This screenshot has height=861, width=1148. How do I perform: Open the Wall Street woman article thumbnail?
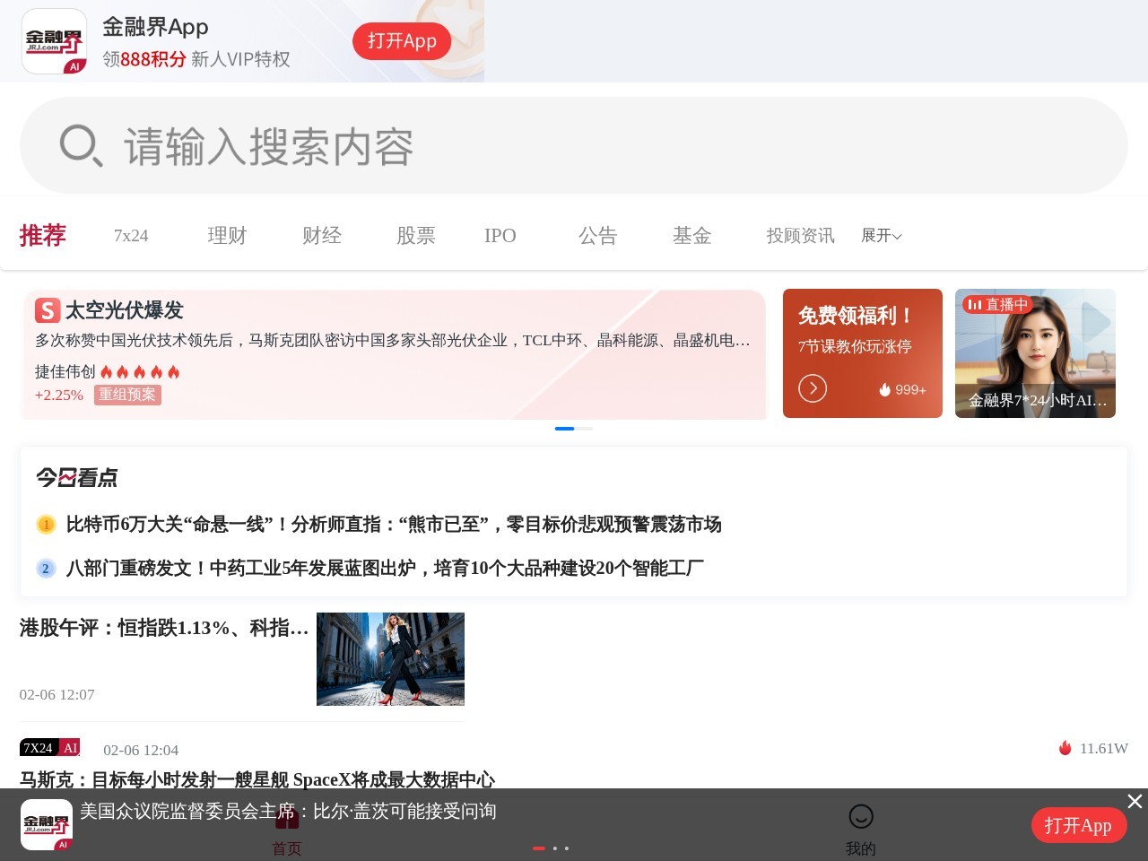390,659
